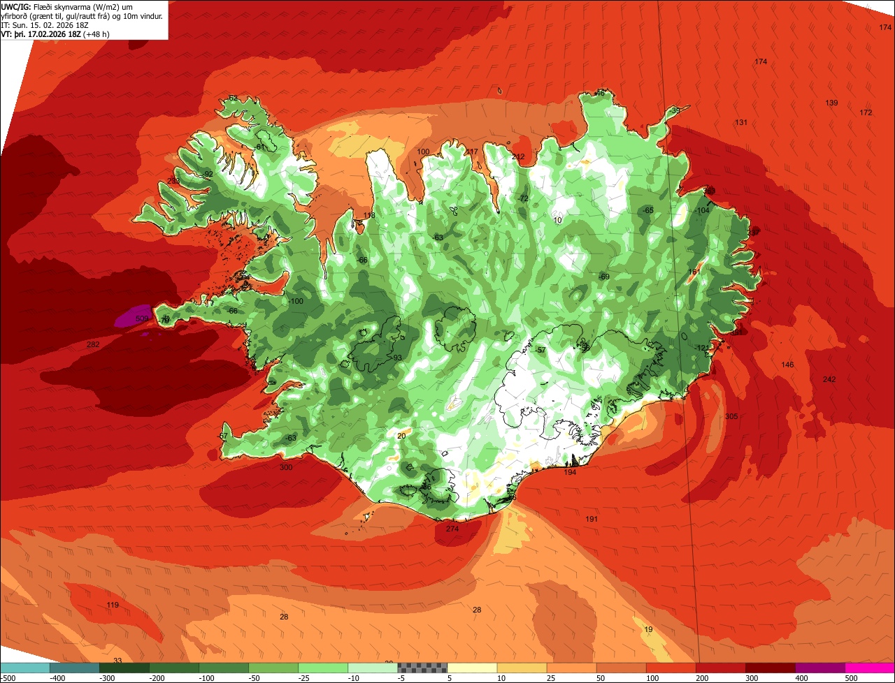895x683 pixels.
Task: Click the value -104 in northeast Iceland
Action: pos(701,211)
